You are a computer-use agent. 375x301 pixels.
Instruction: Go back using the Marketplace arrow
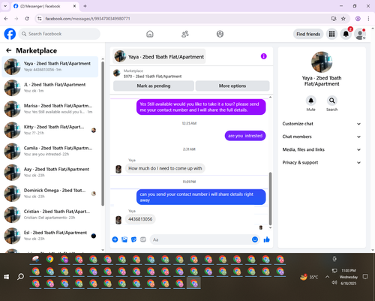[9, 50]
